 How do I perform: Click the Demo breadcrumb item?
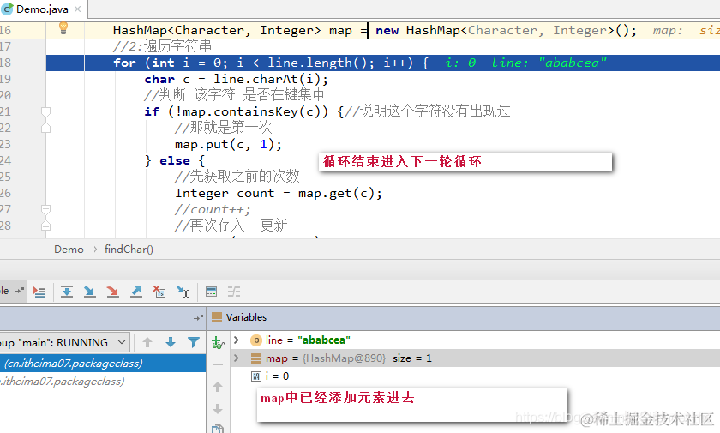(69, 250)
